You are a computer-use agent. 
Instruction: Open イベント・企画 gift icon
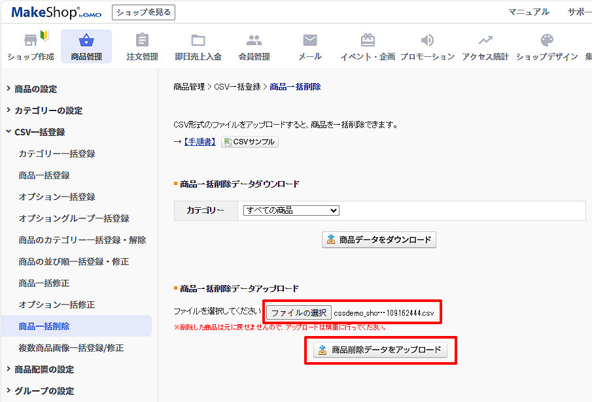pos(368,41)
